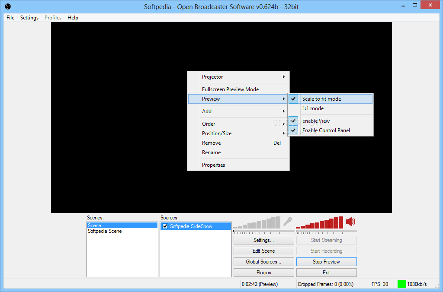
Task: Click the Stop Preview button
Action: click(x=326, y=262)
